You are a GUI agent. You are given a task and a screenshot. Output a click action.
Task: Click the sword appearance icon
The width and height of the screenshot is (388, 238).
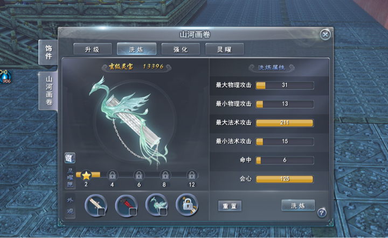[x=96, y=205]
